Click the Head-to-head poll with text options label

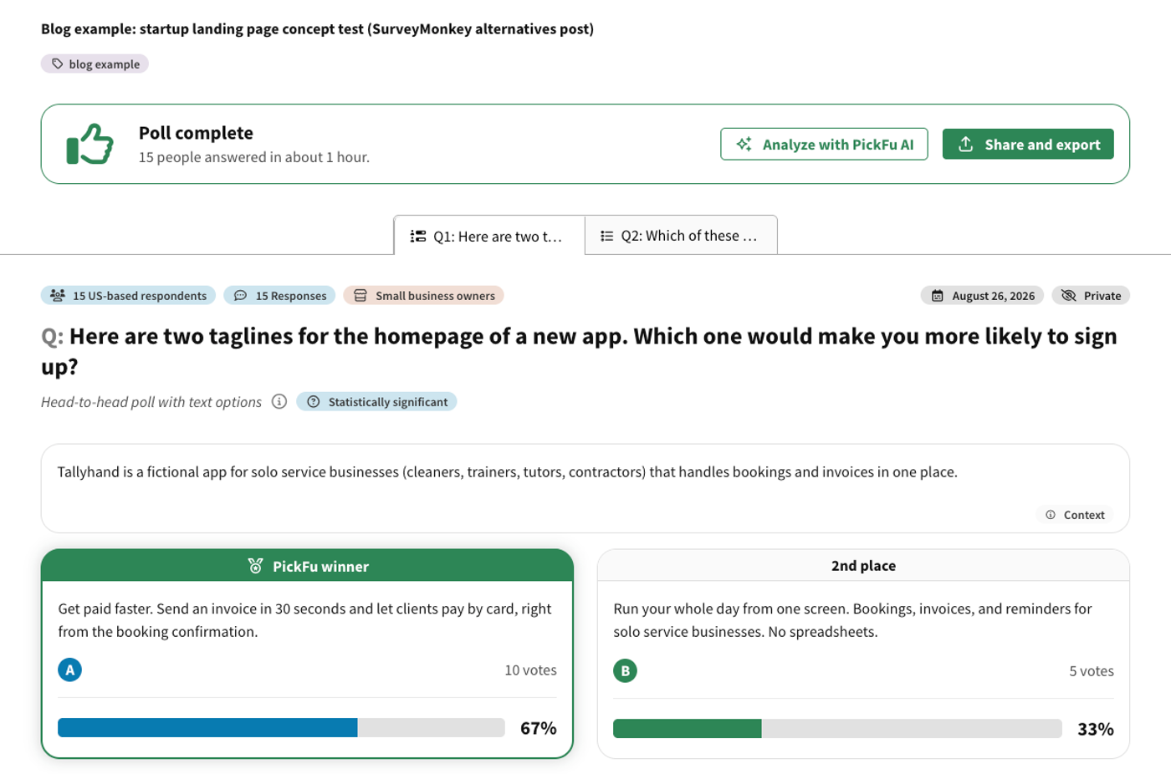point(151,401)
